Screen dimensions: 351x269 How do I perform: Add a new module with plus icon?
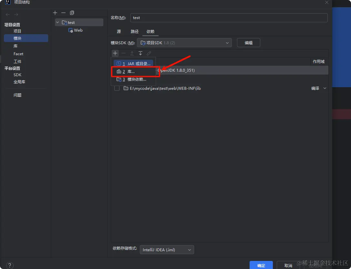click(x=55, y=13)
